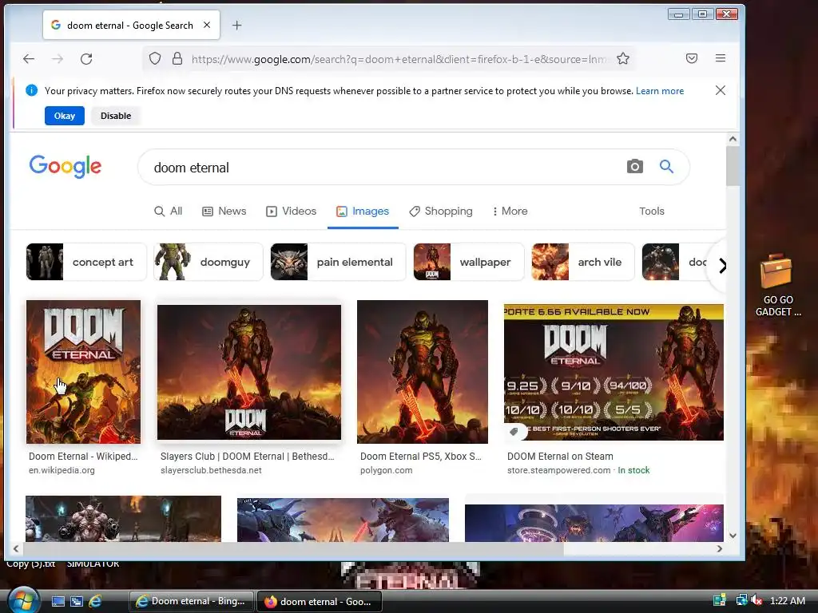Open the bottom-left monster arena image thumbnail
The image size is (818, 613).
(123, 519)
